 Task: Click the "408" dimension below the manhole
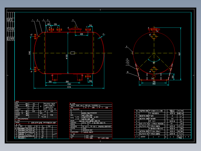coord(82,34)
